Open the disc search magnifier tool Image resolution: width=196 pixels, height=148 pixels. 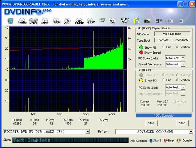coord(67,21)
